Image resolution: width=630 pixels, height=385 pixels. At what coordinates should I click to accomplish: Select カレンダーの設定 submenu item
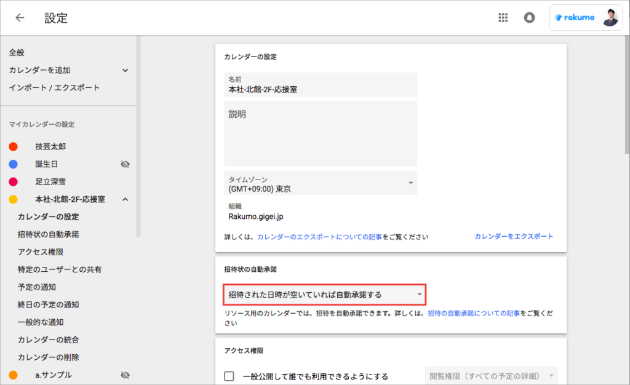click(x=48, y=216)
